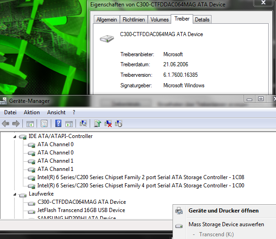276x239 pixels.
Task: Uninstall device icon with red X
Action: [x=108, y=123]
